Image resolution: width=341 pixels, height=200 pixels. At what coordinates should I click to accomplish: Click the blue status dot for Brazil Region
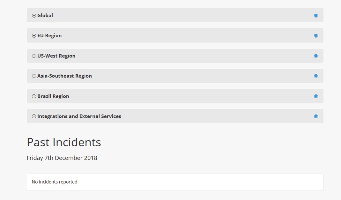pyautogui.click(x=316, y=96)
